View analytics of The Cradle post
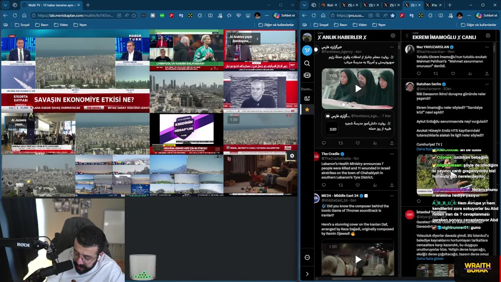 pos(375,185)
